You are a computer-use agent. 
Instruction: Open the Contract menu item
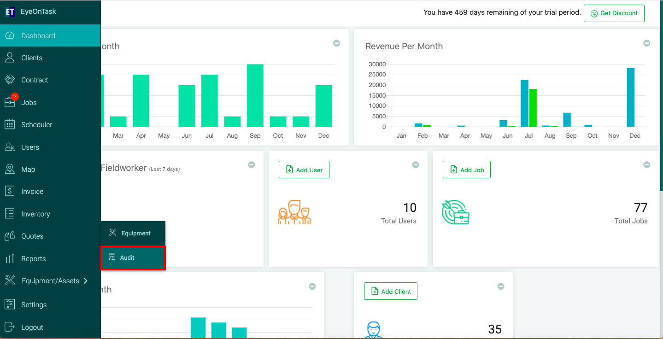(50, 80)
